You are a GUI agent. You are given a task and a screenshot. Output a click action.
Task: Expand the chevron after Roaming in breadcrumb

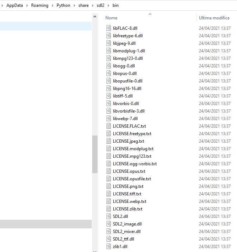click(52, 6)
